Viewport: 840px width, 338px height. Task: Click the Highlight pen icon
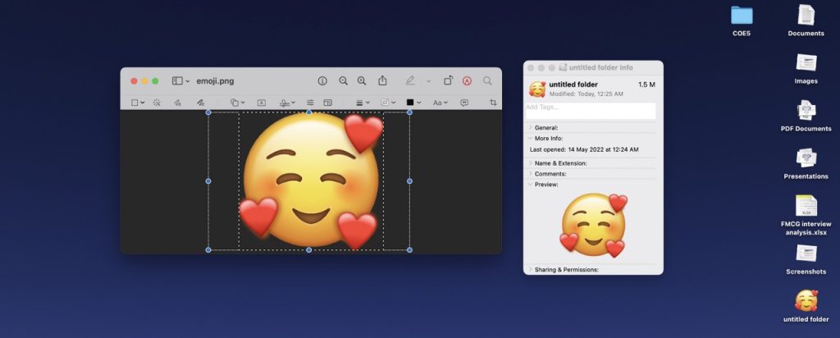pos(410,81)
